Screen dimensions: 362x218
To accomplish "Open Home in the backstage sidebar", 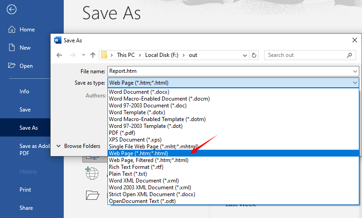I will click(x=27, y=30).
